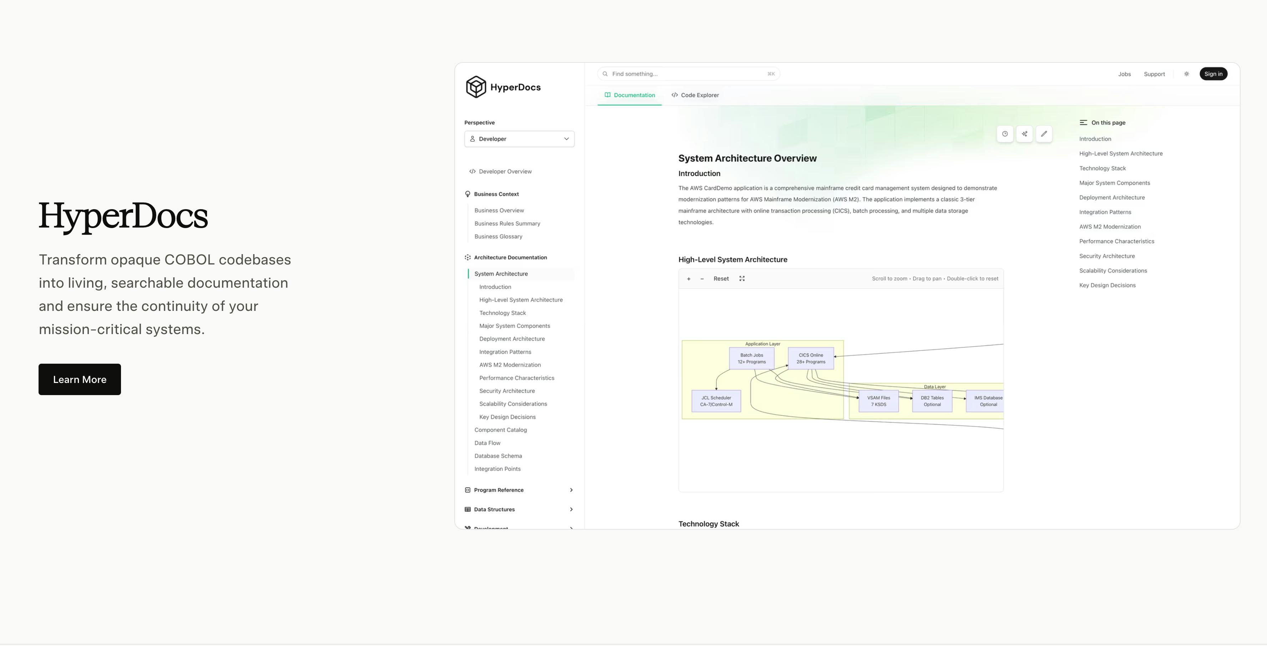Focus the Find something search field
1267x646 pixels.
point(688,74)
